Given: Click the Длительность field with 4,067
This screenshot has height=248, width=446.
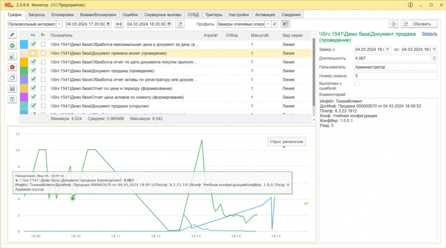Looking at the screenshot, I should (x=392, y=58).
